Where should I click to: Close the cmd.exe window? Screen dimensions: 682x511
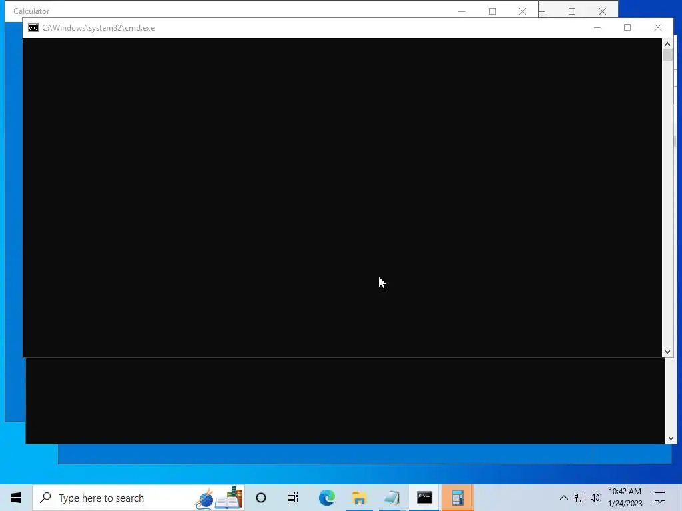coord(657,27)
